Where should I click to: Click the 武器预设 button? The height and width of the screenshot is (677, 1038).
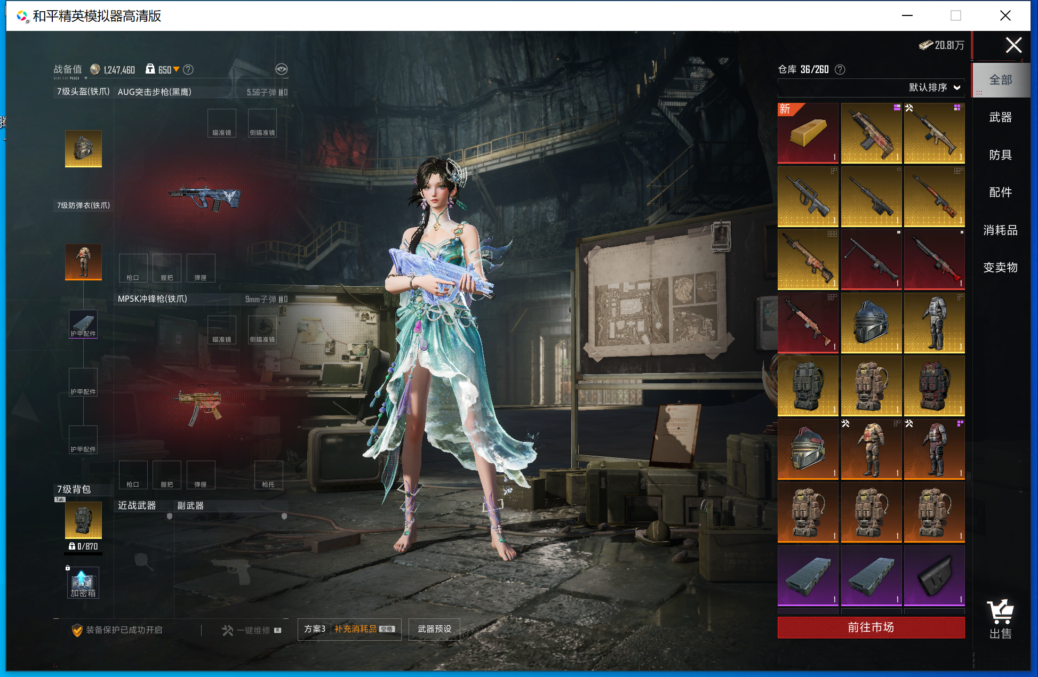(x=434, y=629)
